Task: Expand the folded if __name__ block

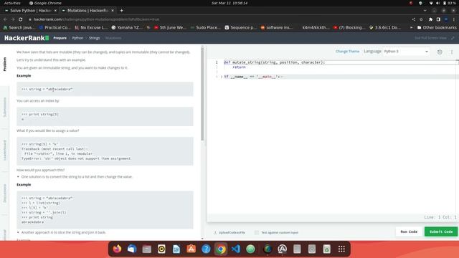Action: pyautogui.click(x=222, y=77)
